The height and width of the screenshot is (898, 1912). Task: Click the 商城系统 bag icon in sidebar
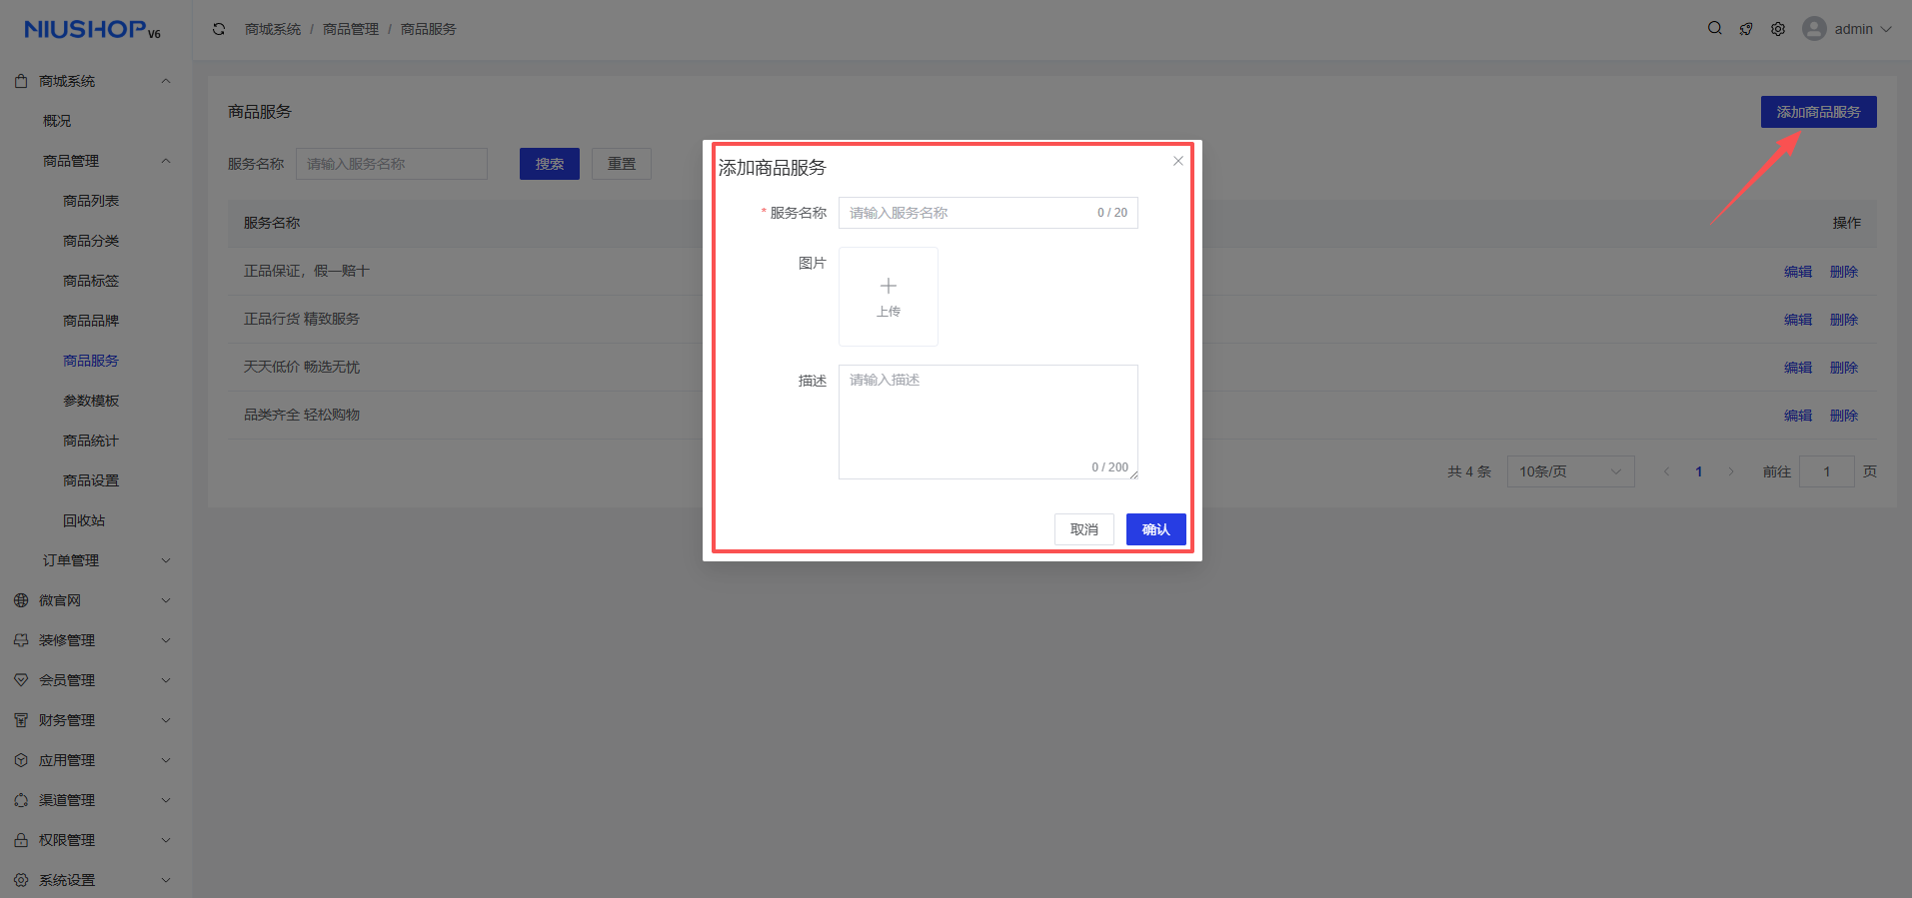click(21, 81)
